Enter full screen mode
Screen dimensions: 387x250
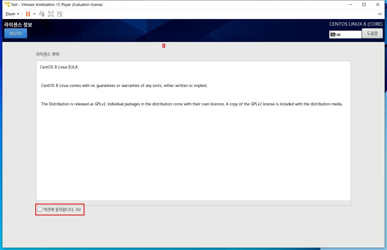[51, 14]
